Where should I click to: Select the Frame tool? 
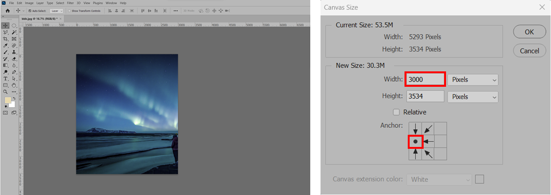14,39
